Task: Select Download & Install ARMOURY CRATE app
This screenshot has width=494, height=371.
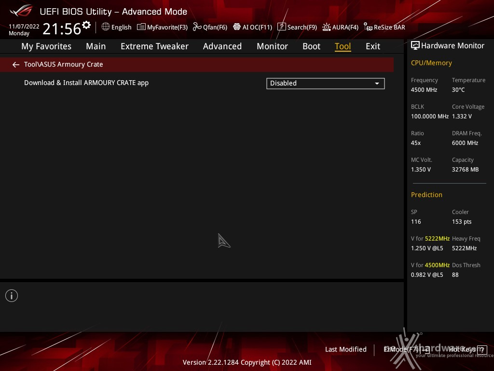Action: pos(86,83)
